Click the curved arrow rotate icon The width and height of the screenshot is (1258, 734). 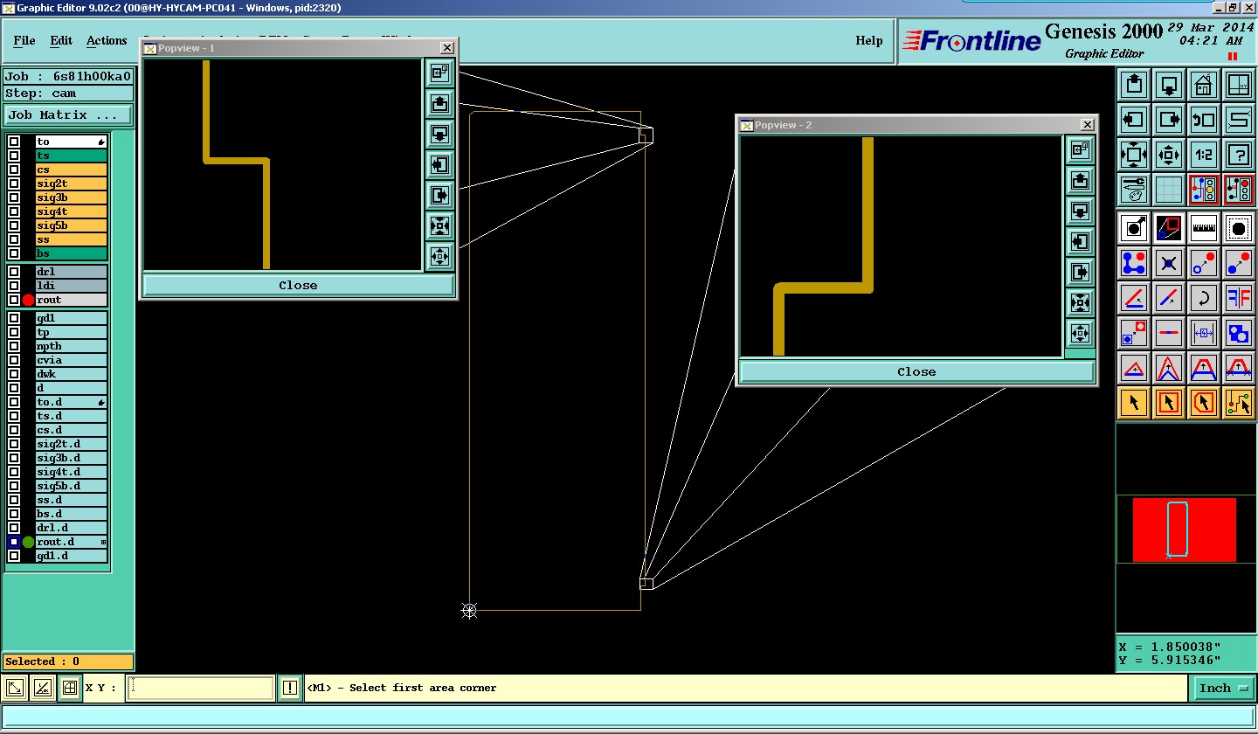[1204, 298]
